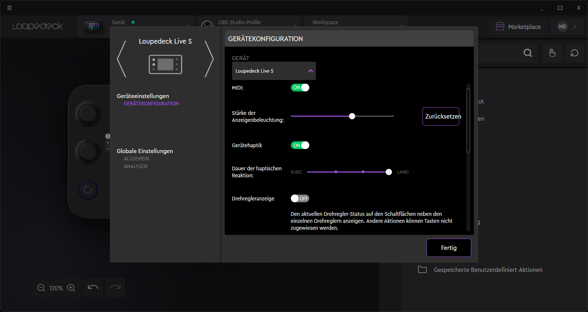Click the Fertig button

(449, 248)
